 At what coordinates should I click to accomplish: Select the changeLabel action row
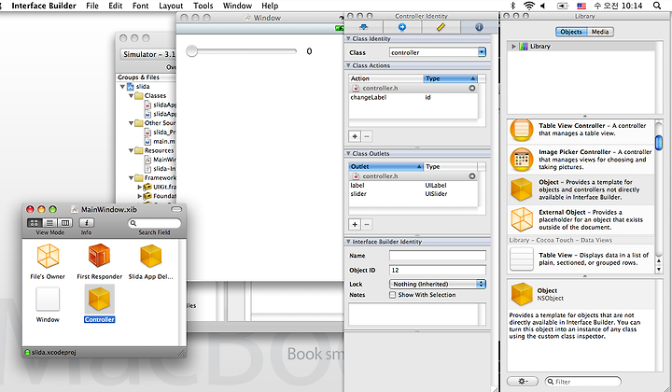pyautogui.click(x=413, y=97)
